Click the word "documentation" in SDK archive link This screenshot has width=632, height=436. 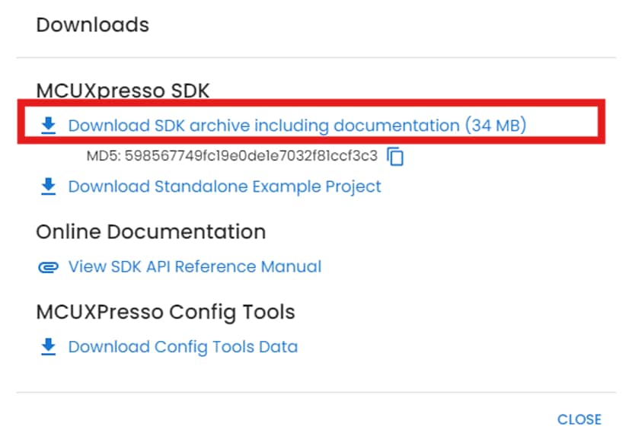coord(396,126)
